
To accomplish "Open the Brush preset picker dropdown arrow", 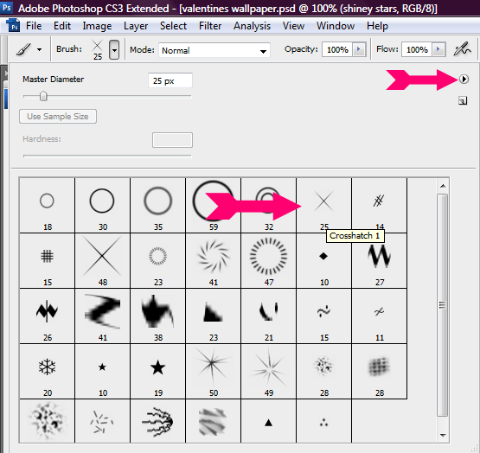I will [x=114, y=49].
